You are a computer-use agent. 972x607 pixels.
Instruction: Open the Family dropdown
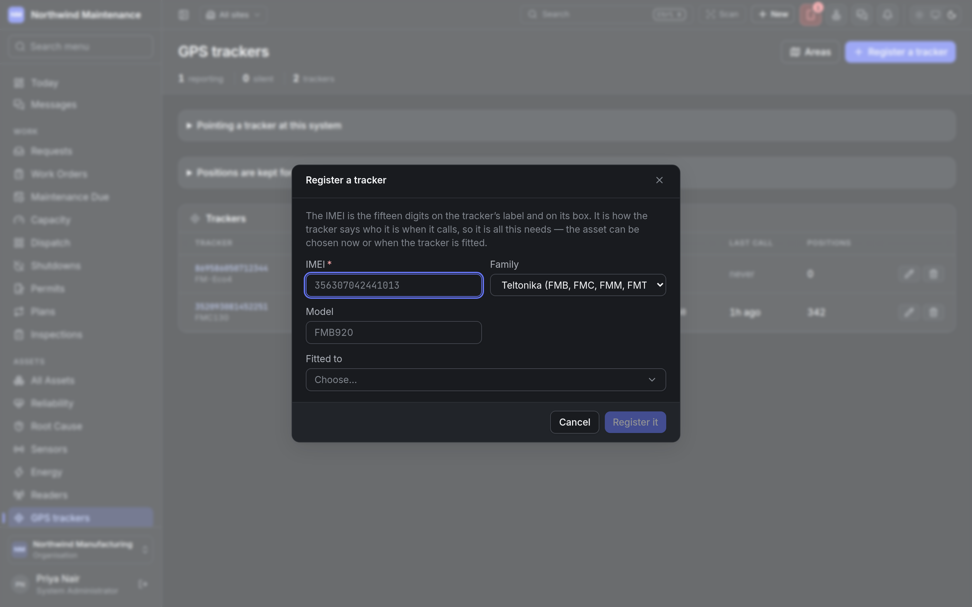577,285
